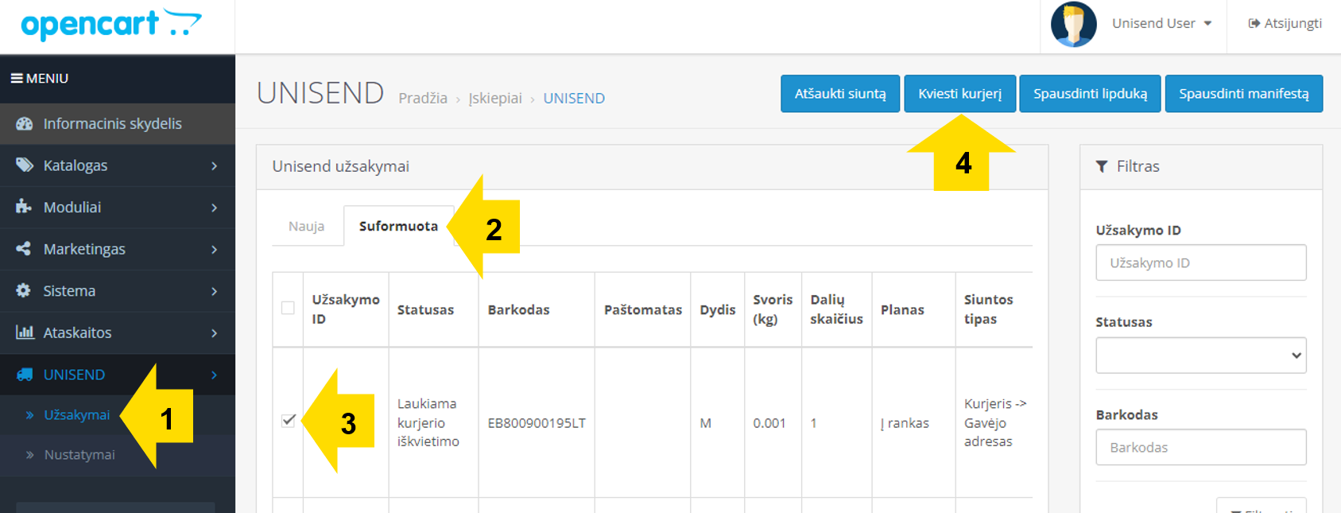
Task: Open Nustatymai in the UNISEND menu
Action: point(79,455)
